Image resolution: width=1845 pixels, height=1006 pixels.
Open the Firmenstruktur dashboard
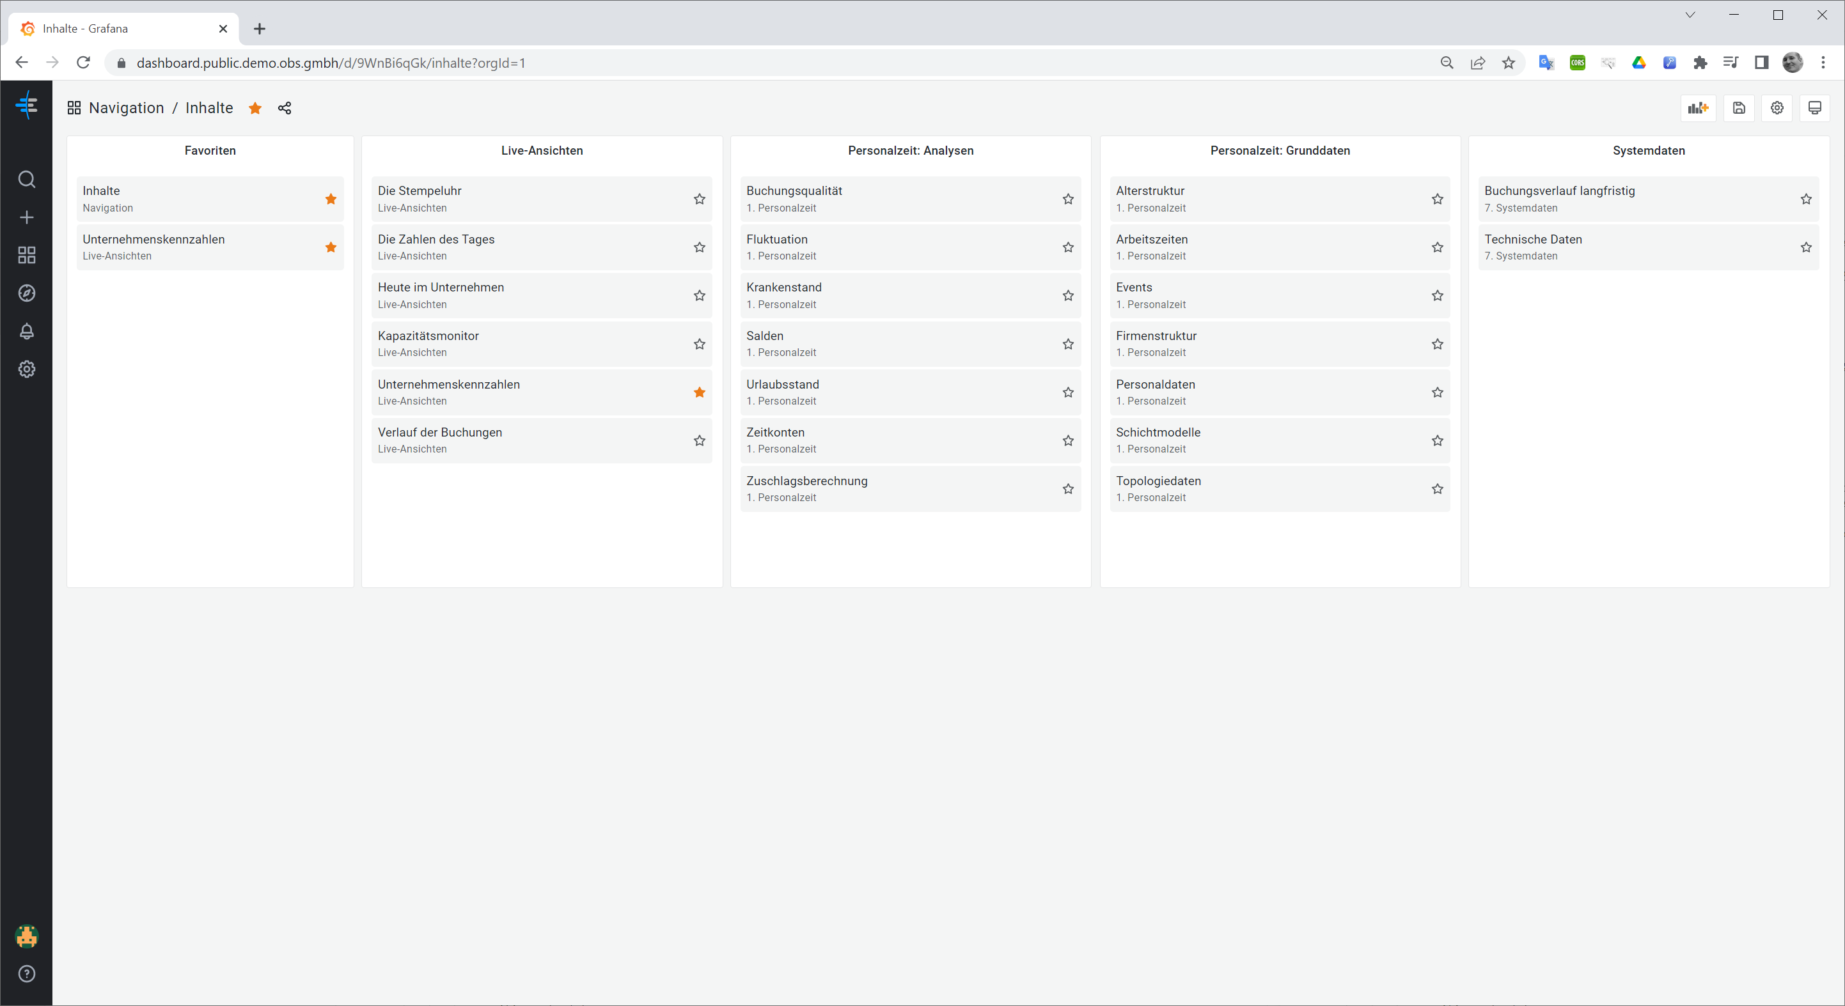(x=1280, y=344)
